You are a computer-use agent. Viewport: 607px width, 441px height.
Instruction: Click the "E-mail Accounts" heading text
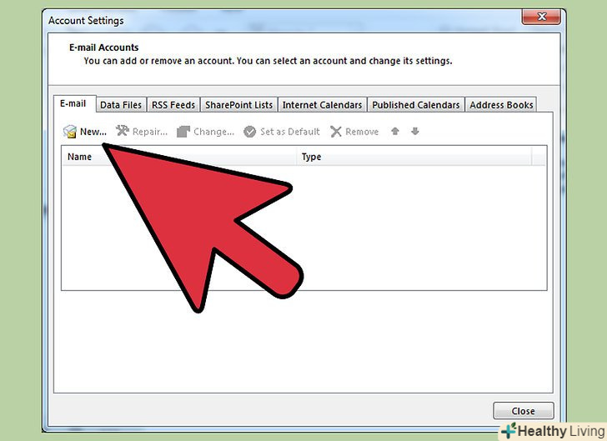(x=103, y=48)
